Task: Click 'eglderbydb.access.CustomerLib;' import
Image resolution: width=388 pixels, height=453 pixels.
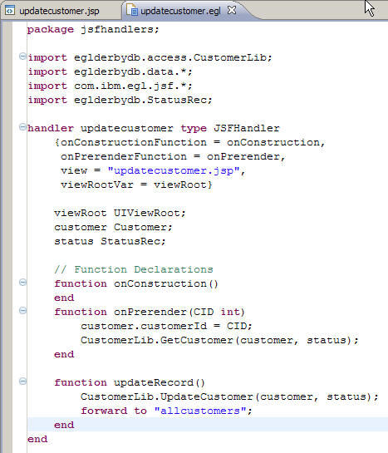Action: 173,57
